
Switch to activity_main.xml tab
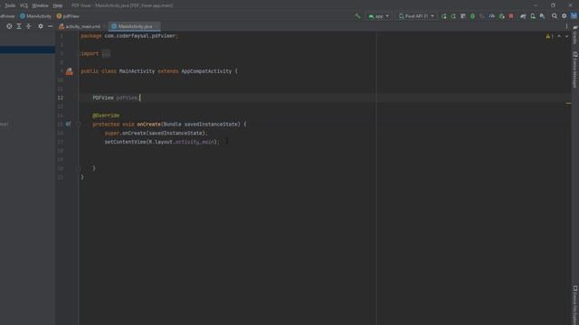[80, 26]
